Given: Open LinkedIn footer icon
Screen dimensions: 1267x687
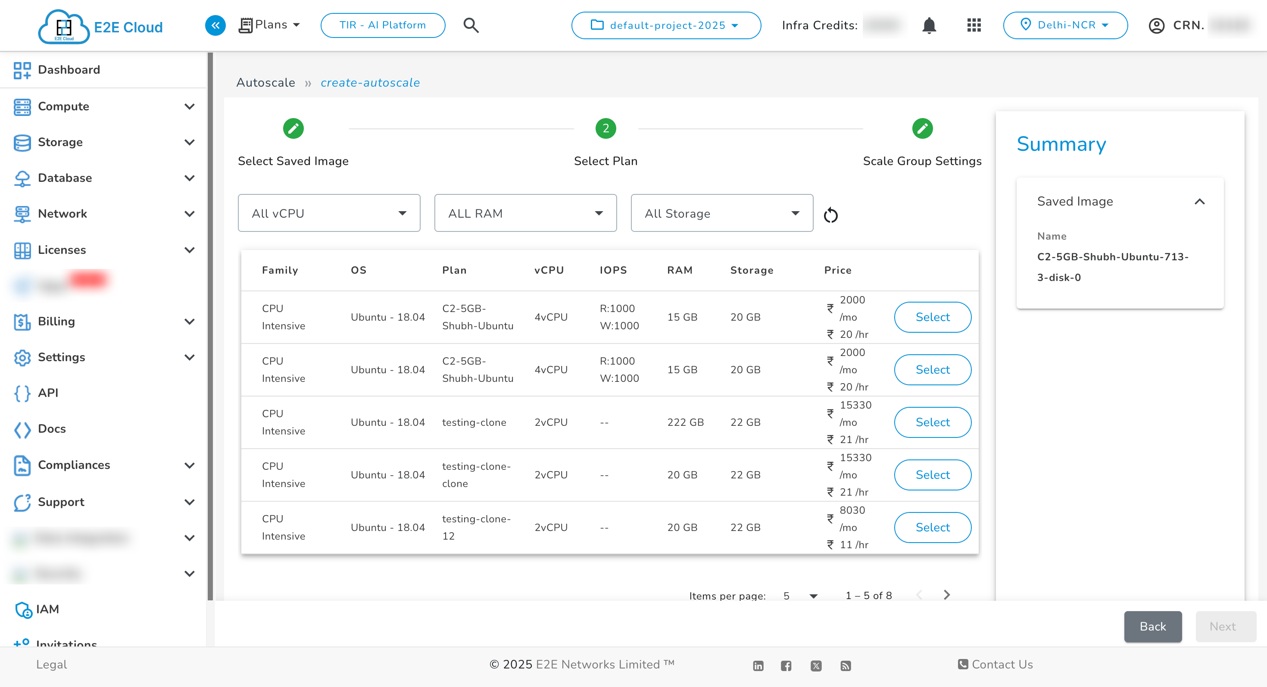Looking at the screenshot, I should [x=758, y=665].
